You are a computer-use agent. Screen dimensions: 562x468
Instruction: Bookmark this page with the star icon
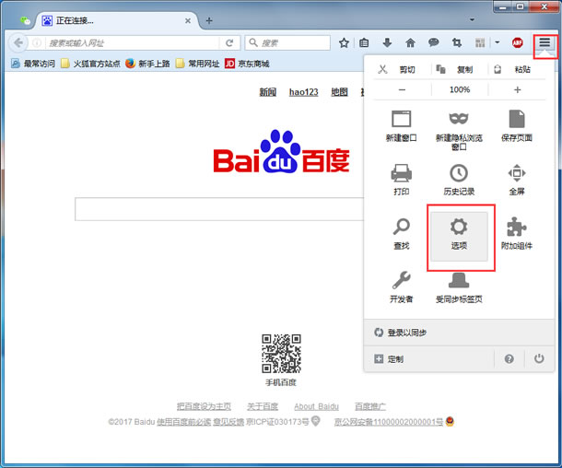tap(344, 43)
